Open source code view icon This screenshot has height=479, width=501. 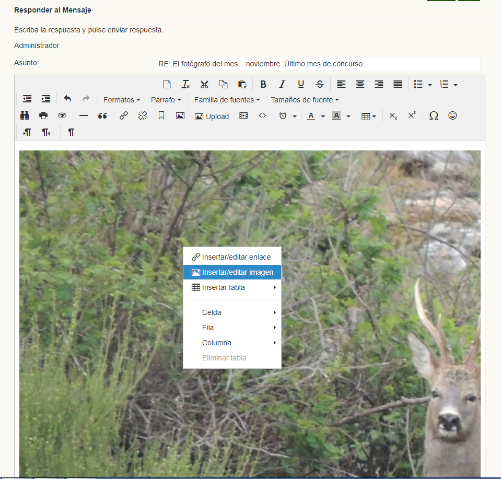pos(262,115)
